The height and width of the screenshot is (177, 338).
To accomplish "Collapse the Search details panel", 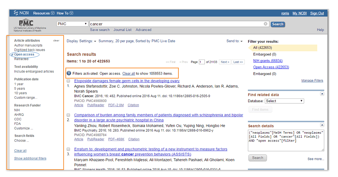I will 322,125.
